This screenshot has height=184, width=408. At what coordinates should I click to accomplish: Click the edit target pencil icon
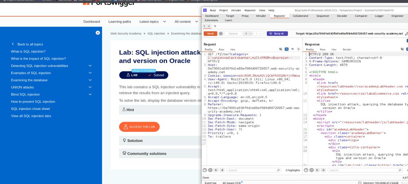coord(407,33)
